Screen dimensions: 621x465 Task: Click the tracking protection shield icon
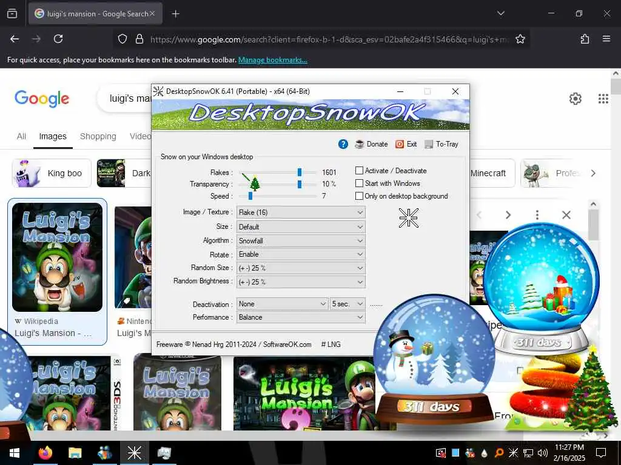(123, 39)
